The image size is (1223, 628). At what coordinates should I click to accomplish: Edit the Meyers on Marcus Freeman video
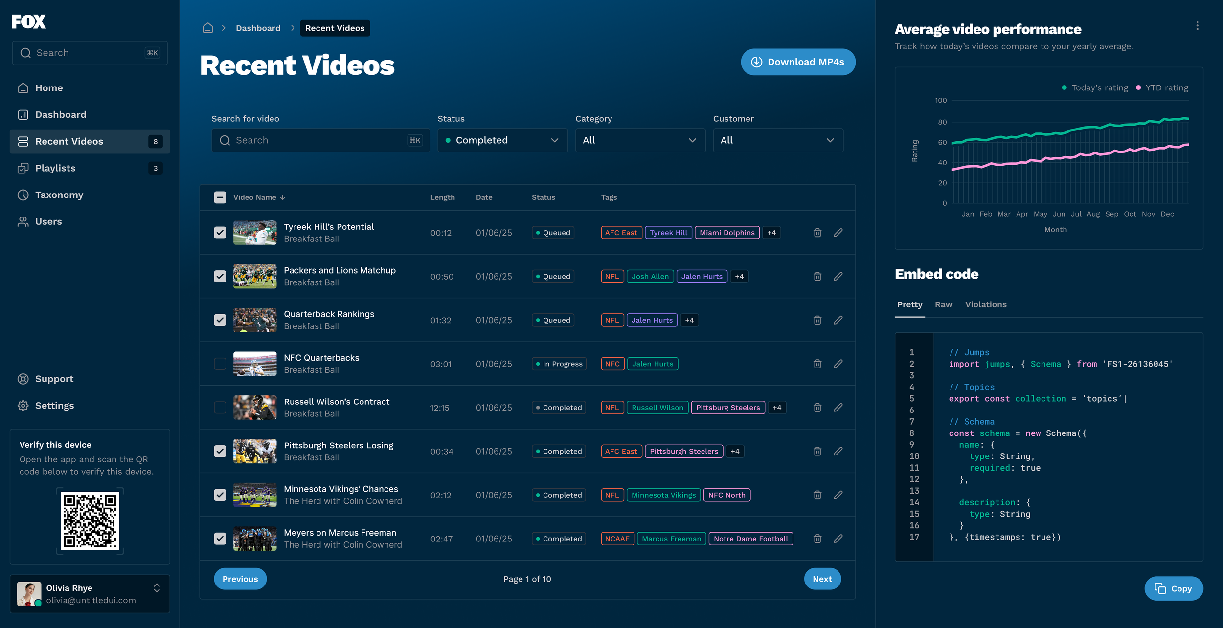tap(838, 539)
